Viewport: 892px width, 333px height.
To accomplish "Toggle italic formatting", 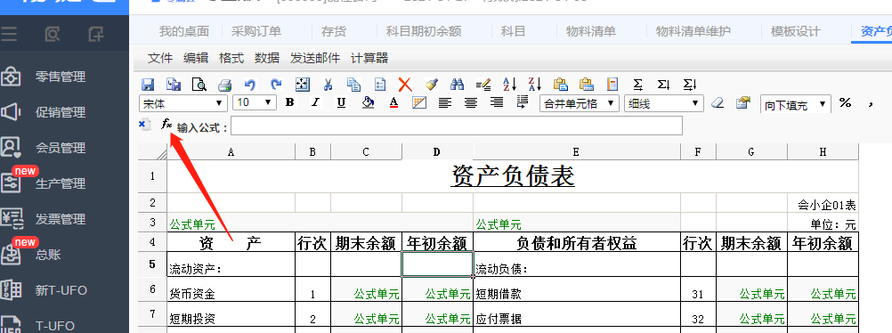I will click(316, 103).
